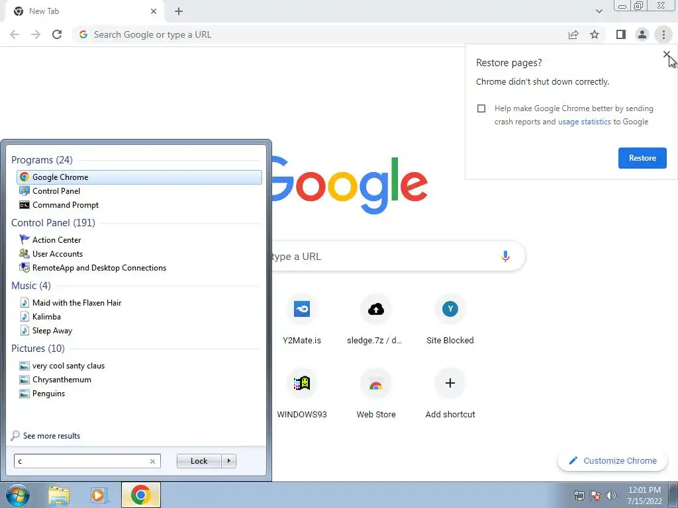
Task: Expand the Programs (24) group header
Action: click(42, 160)
